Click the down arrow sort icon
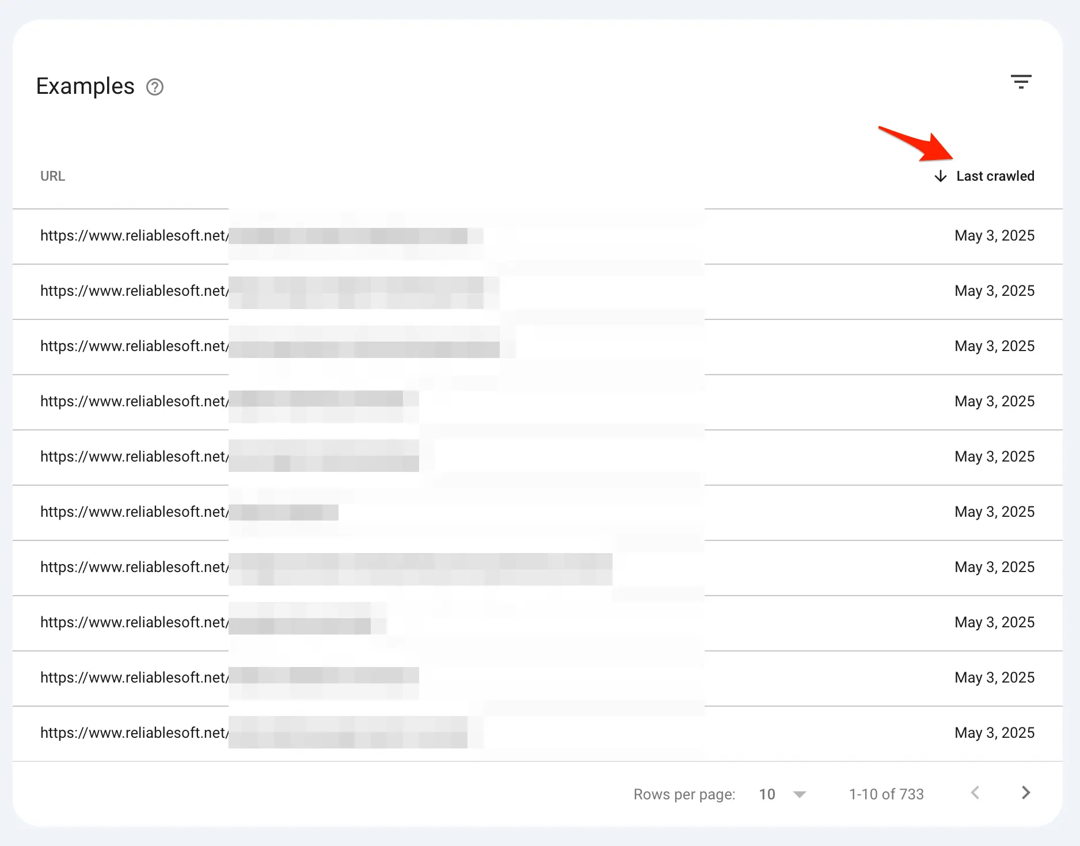1080x846 pixels. coord(940,176)
